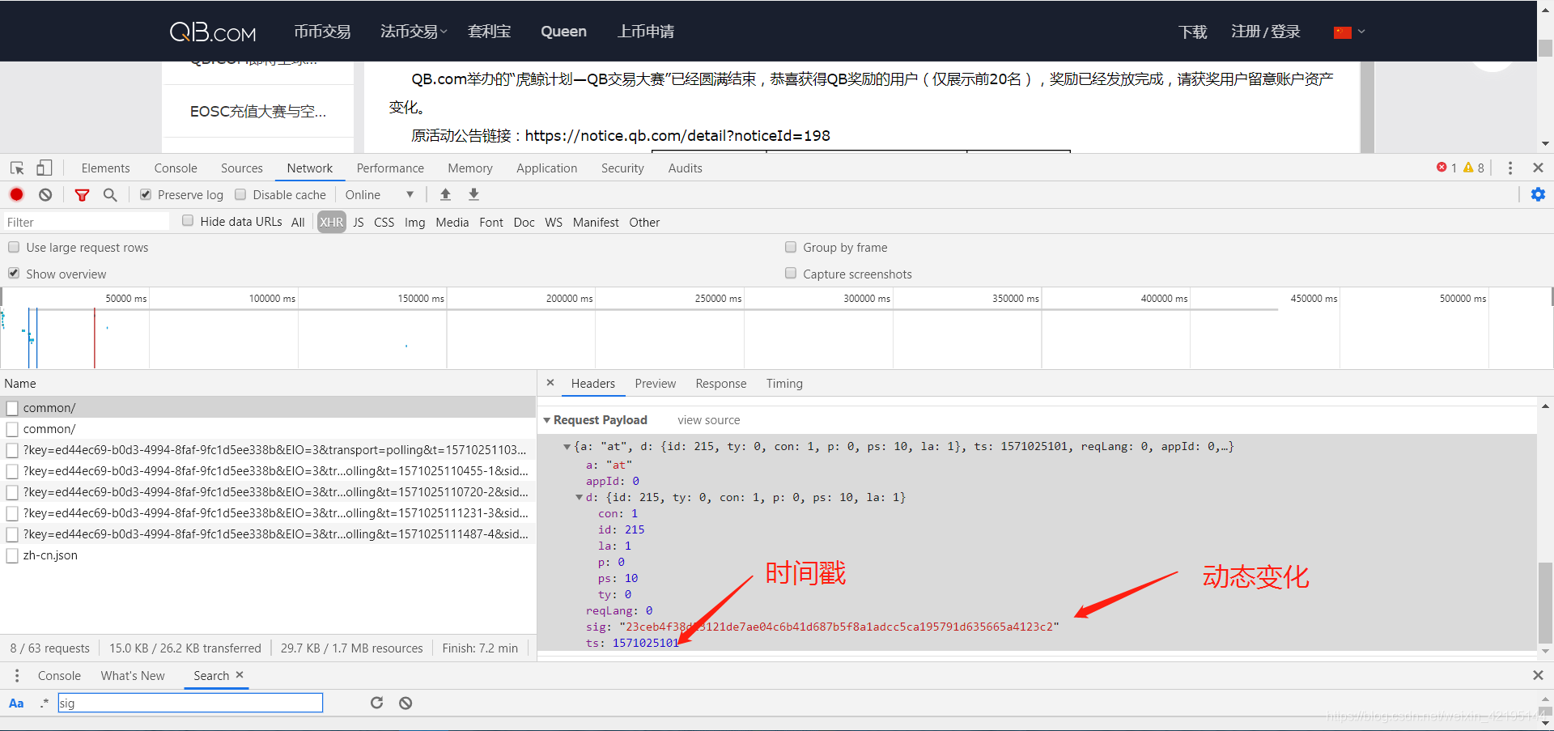Open 币币交易 in site navigation

point(322,32)
